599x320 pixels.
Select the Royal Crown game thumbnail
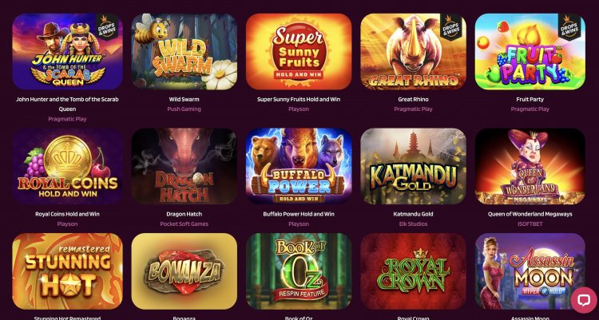(x=414, y=271)
